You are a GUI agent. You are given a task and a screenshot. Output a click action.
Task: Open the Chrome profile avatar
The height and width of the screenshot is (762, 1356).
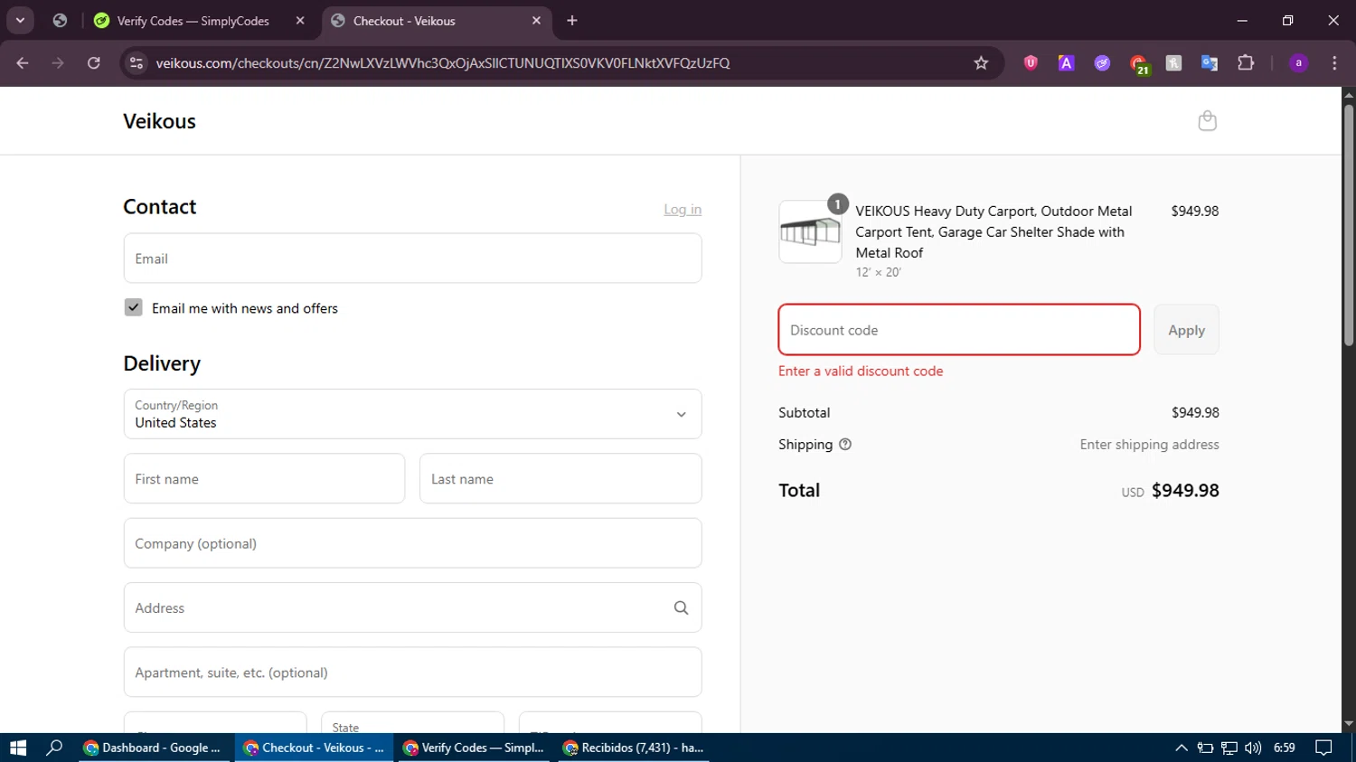(x=1298, y=62)
